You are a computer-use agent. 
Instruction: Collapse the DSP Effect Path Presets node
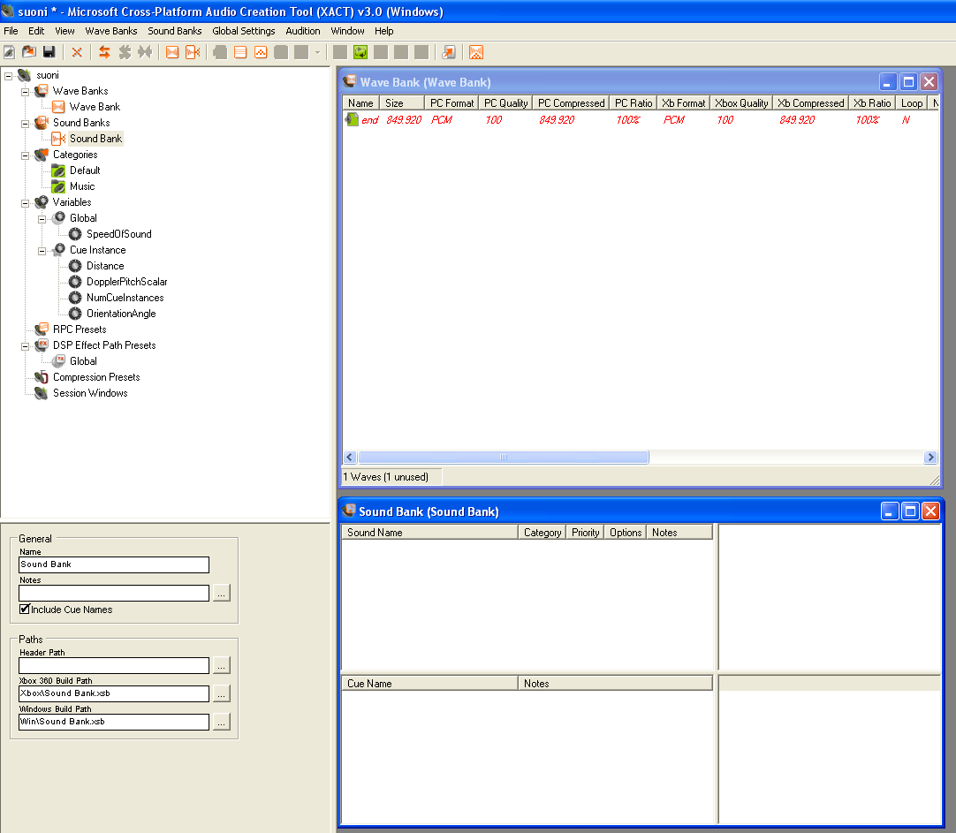[25, 346]
